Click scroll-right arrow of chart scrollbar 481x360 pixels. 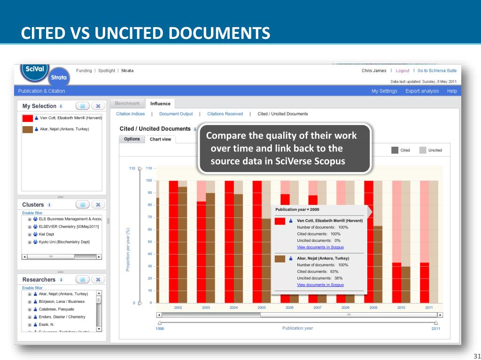click(x=440, y=315)
